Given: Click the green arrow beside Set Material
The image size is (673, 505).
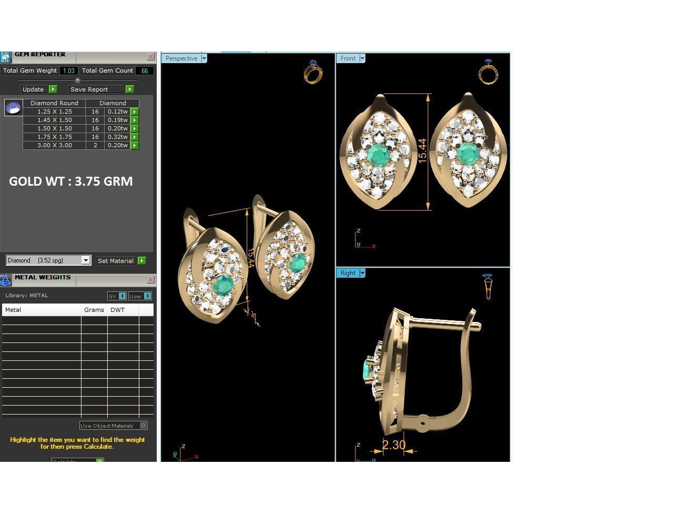Looking at the screenshot, I should tap(142, 261).
